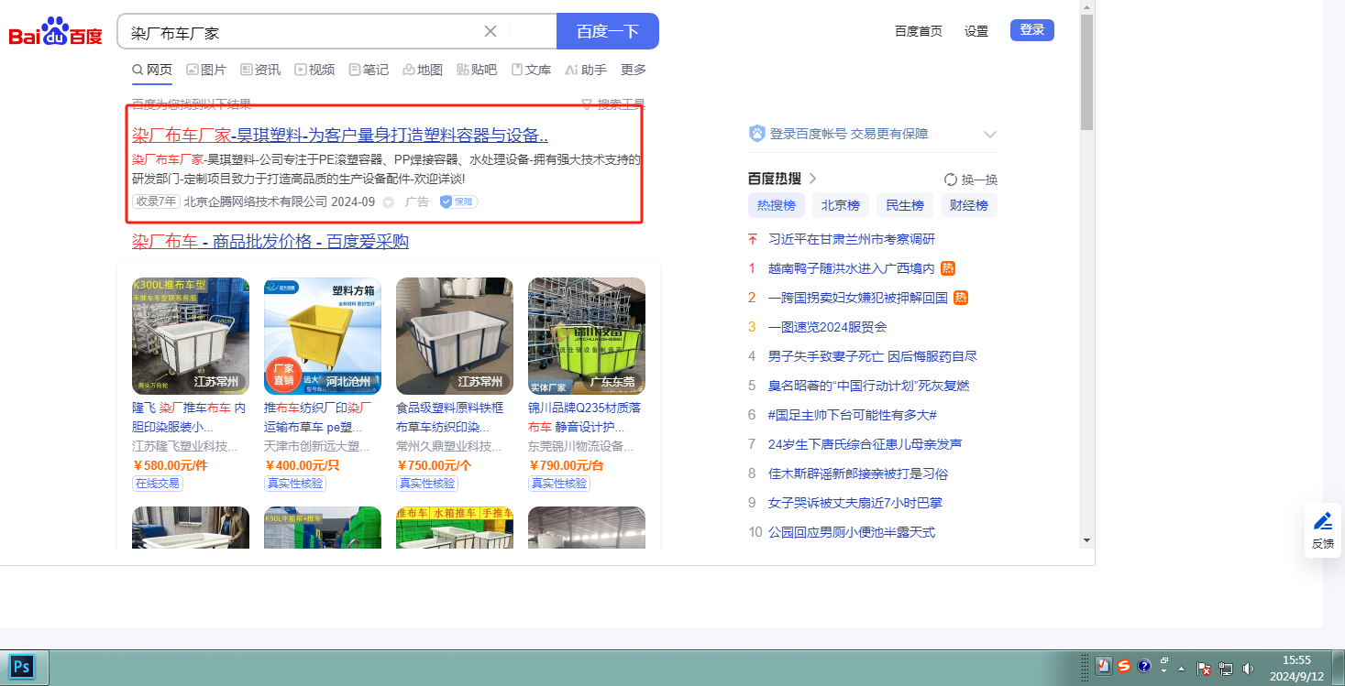Click the 反馈 feedback pencil icon
This screenshot has height=686, width=1345.
coord(1323,522)
